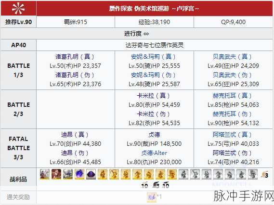Open 迪昂（伪）link
Image resolution: width=274 pixels, height=205 pixels.
75,153
